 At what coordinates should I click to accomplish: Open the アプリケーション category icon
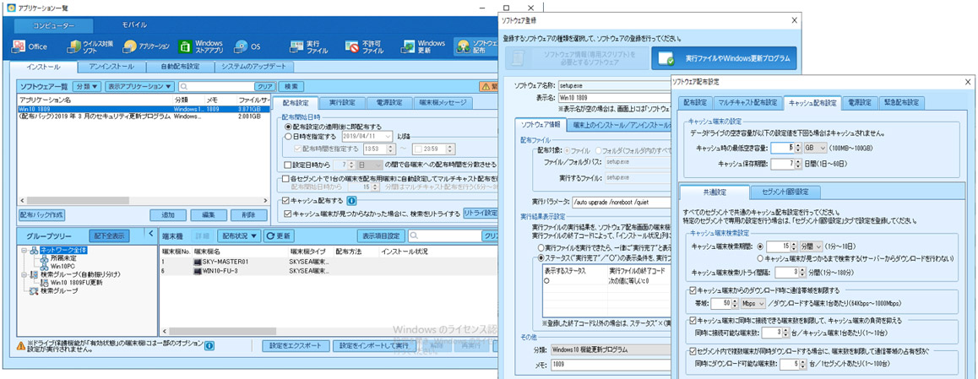click(x=147, y=46)
